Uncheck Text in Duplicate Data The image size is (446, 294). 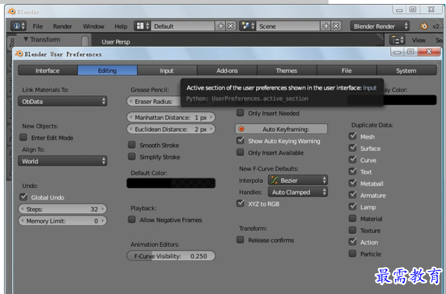point(353,171)
